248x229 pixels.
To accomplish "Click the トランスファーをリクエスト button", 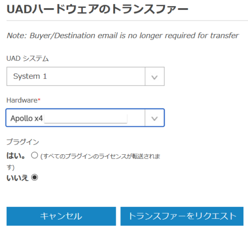I will 182,216.
